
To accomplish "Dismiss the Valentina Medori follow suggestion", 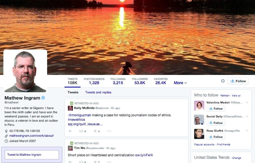I will pos(247,102).
